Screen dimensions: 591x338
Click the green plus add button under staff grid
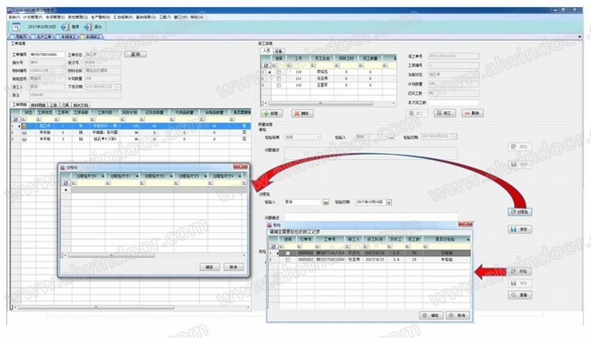[x=272, y=113]
